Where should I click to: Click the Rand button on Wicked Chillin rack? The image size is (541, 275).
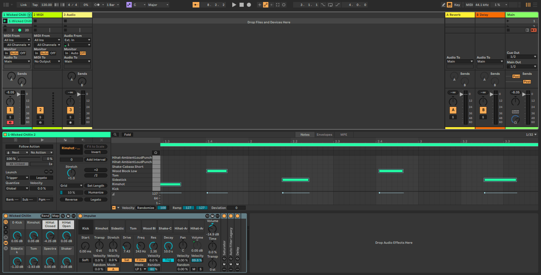(x=45, y=216)
